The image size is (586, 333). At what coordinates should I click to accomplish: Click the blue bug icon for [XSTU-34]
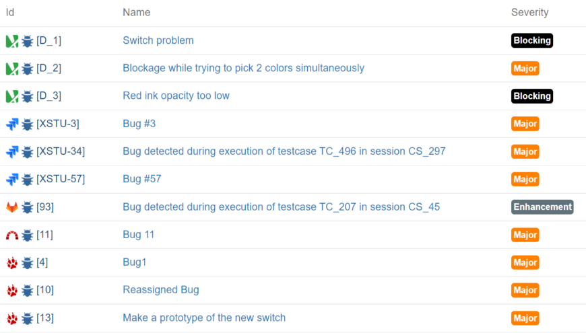28,152
